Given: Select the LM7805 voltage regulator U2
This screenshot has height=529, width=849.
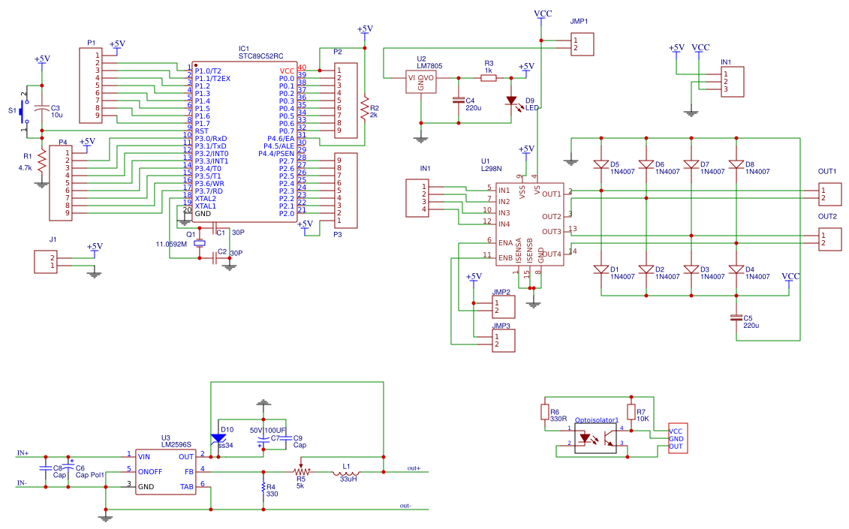Looking at the screenshot, I should [x=420, y=82].
